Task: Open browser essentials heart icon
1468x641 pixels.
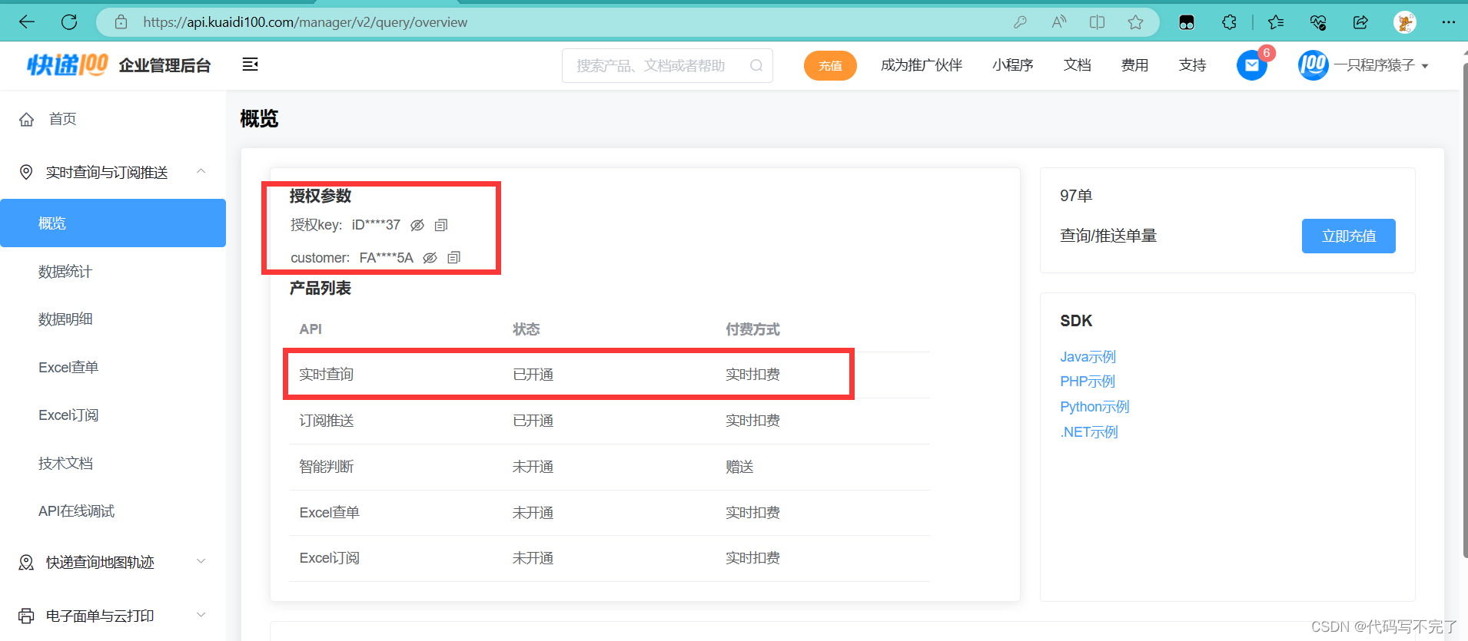Action: (1318, 22)
